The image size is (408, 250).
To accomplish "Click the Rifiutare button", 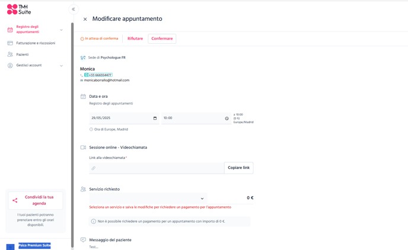I will [135, 39].
